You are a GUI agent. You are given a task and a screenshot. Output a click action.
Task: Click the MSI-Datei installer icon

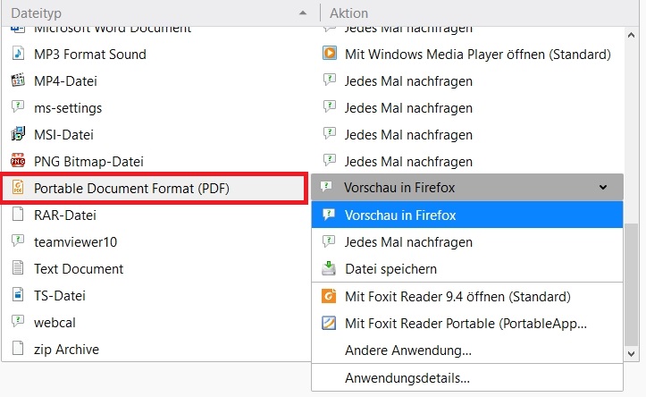click(x=18, y=134)
